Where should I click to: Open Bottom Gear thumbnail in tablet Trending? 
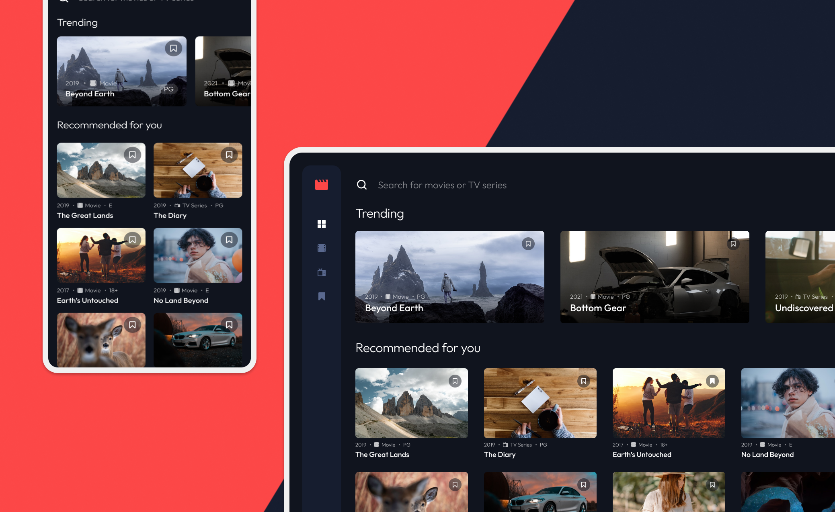click(x=655, y=277)
